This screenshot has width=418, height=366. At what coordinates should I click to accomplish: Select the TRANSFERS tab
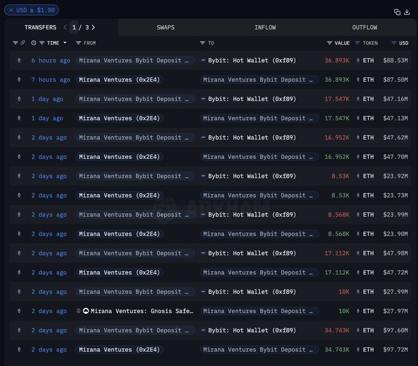[x=40, y=27]
